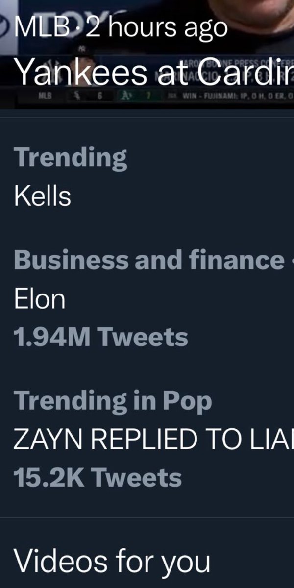Open the Elon trending topic

pyautogui.click(x=40, y=298)
